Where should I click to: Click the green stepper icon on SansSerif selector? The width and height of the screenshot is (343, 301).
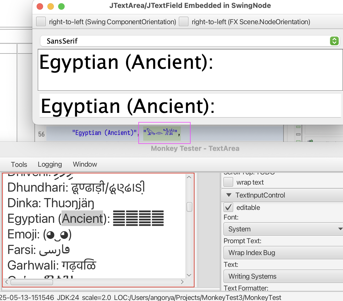(x=334, y=41)
